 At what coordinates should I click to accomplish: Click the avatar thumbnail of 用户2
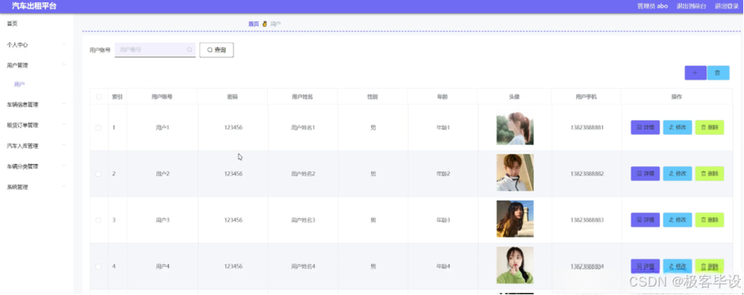[515, 172]
